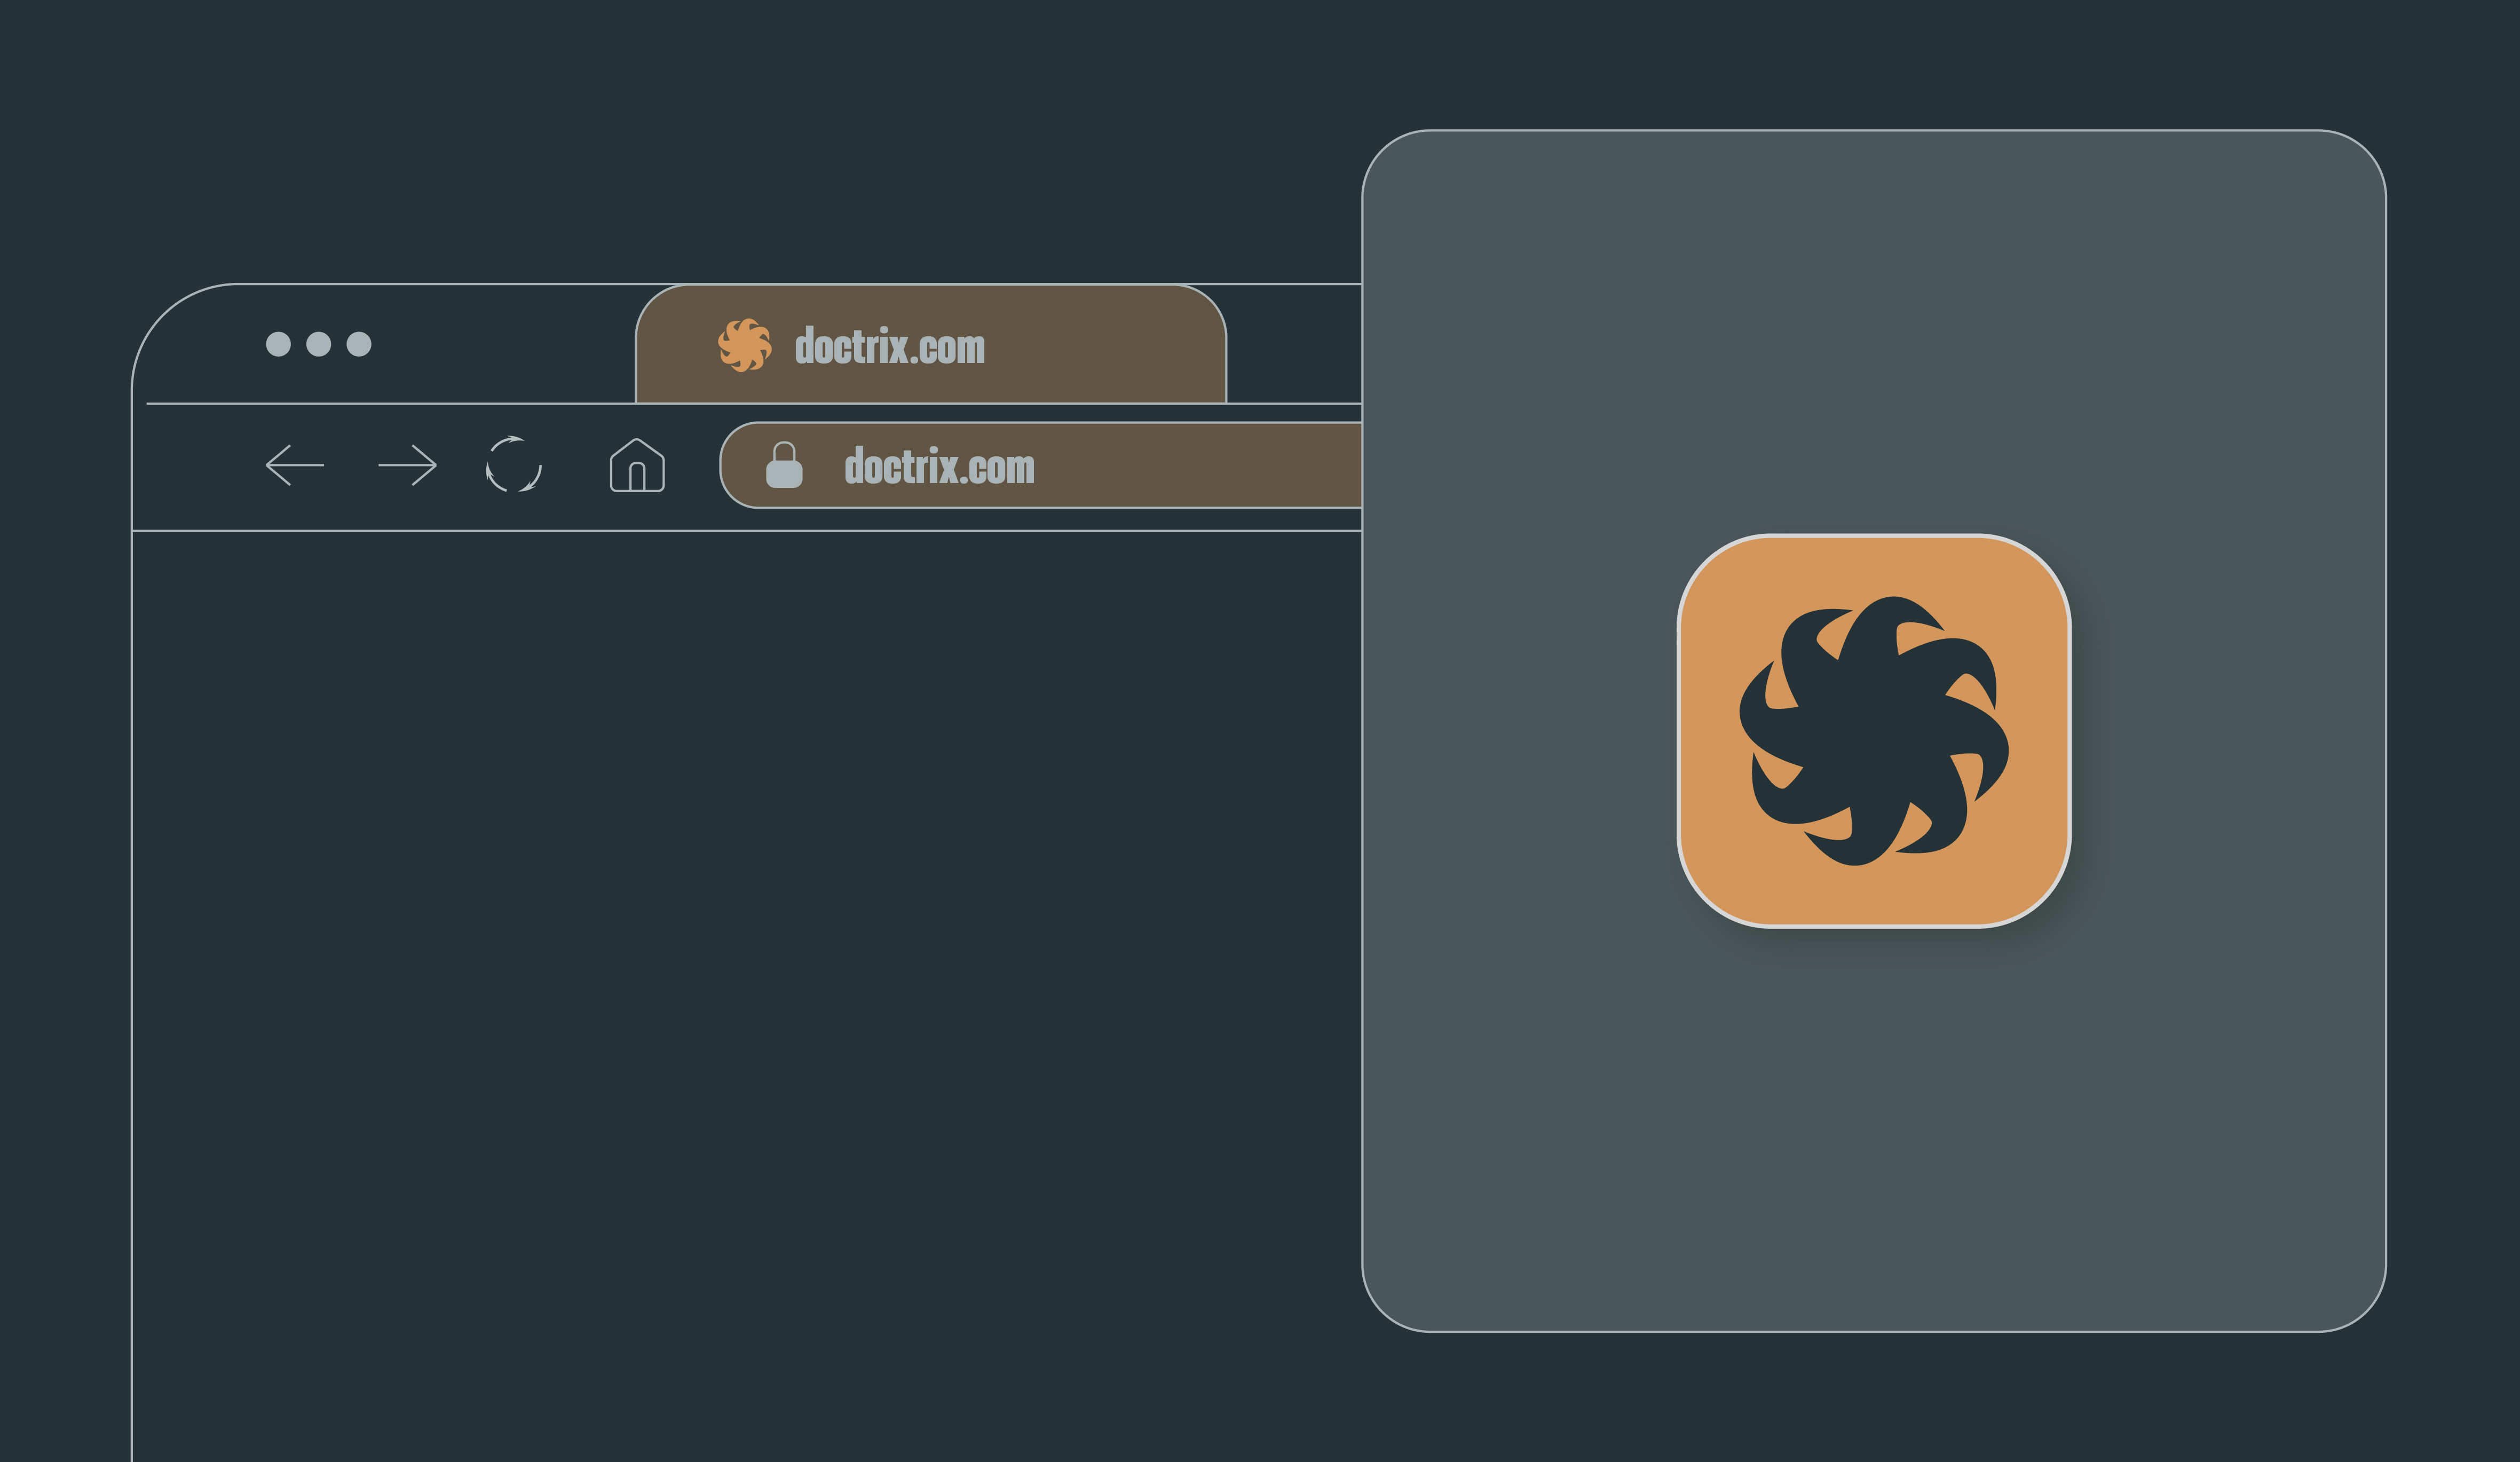Go back with the left arrow
This screenshot has width=2520, height=1462.
[x=294, y=465]
